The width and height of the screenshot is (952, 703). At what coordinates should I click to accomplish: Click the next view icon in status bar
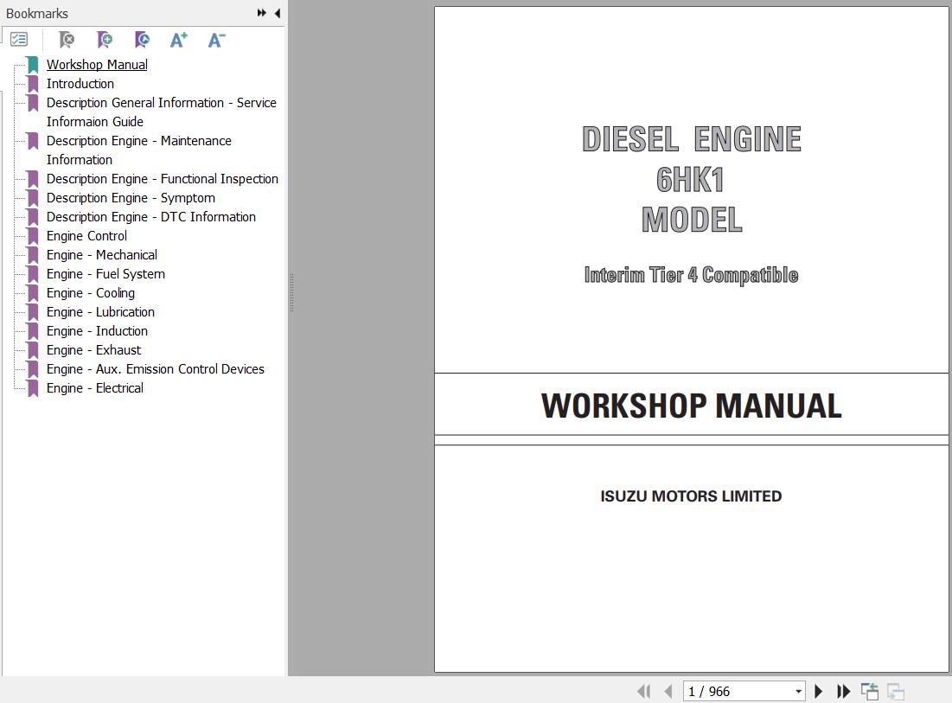click(x=896, y=691)
